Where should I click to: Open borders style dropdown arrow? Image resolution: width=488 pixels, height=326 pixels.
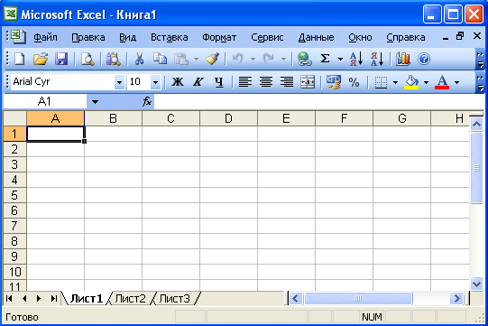tap(395, 82)
